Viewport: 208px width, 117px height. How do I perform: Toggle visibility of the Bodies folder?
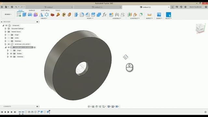[x=11, y=54]
